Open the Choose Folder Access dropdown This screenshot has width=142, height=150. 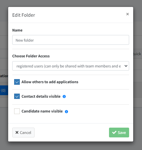coord(71,66)
